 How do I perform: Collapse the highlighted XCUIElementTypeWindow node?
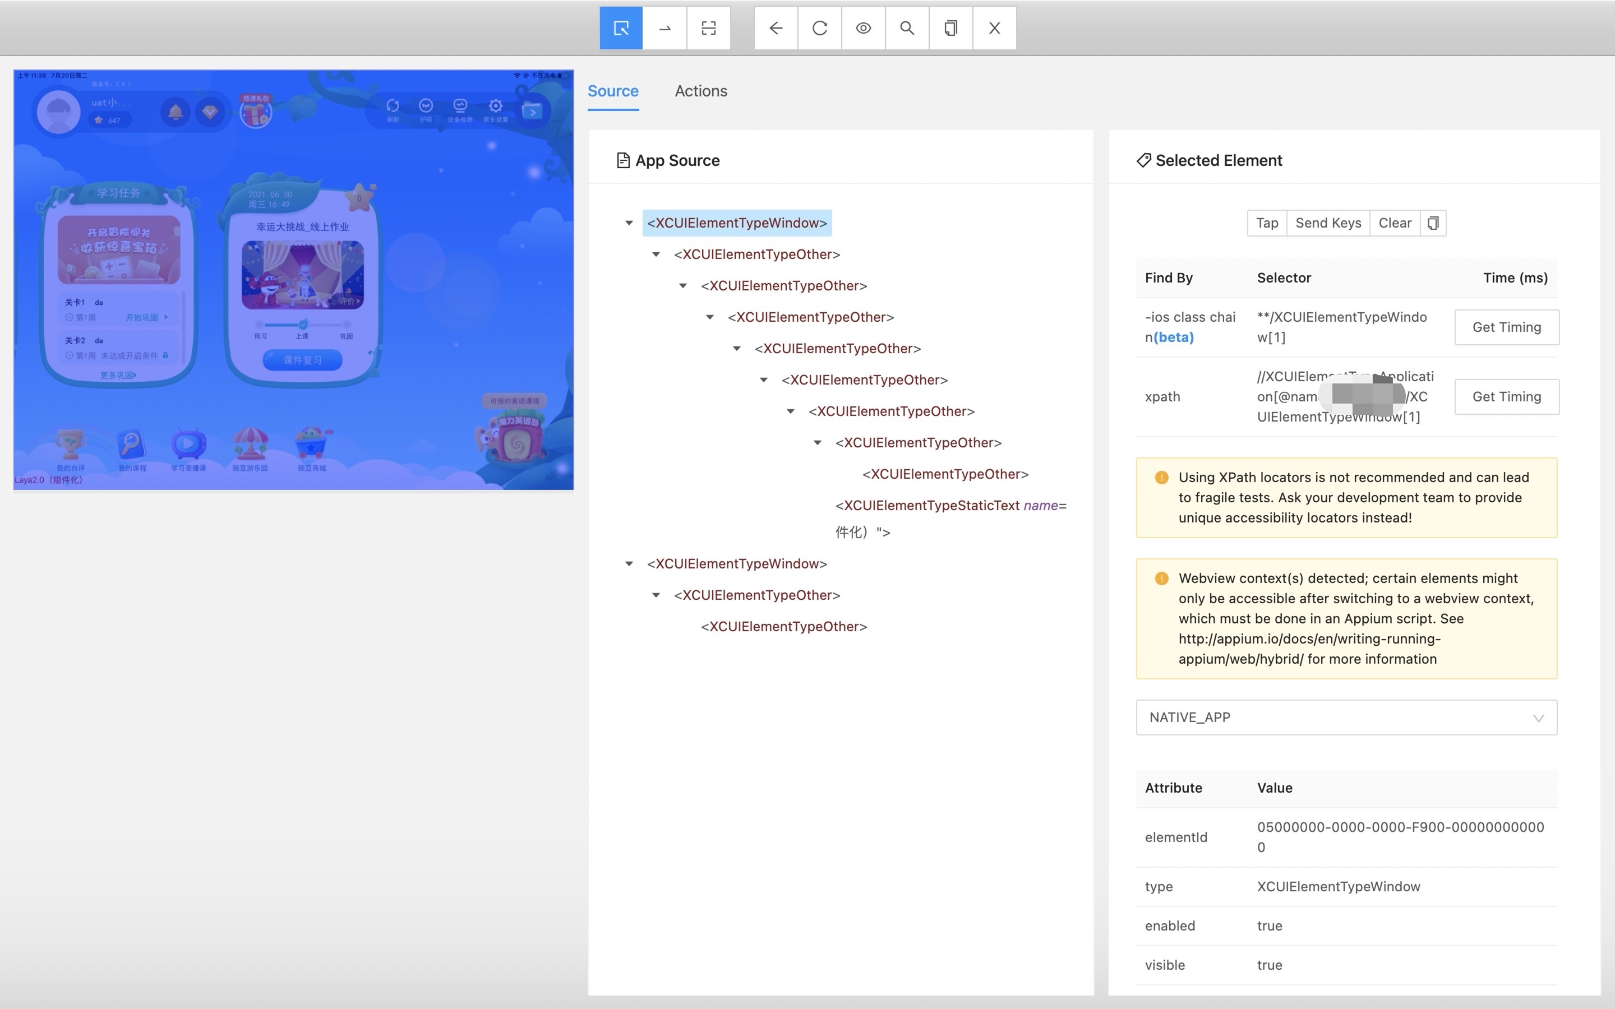[x=629, y=223]
